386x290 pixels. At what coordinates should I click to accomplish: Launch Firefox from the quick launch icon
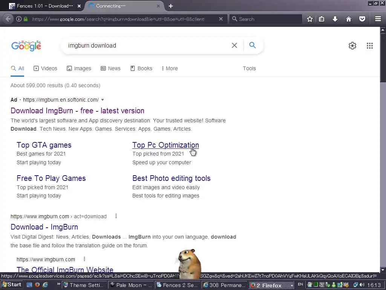point(37,285)
